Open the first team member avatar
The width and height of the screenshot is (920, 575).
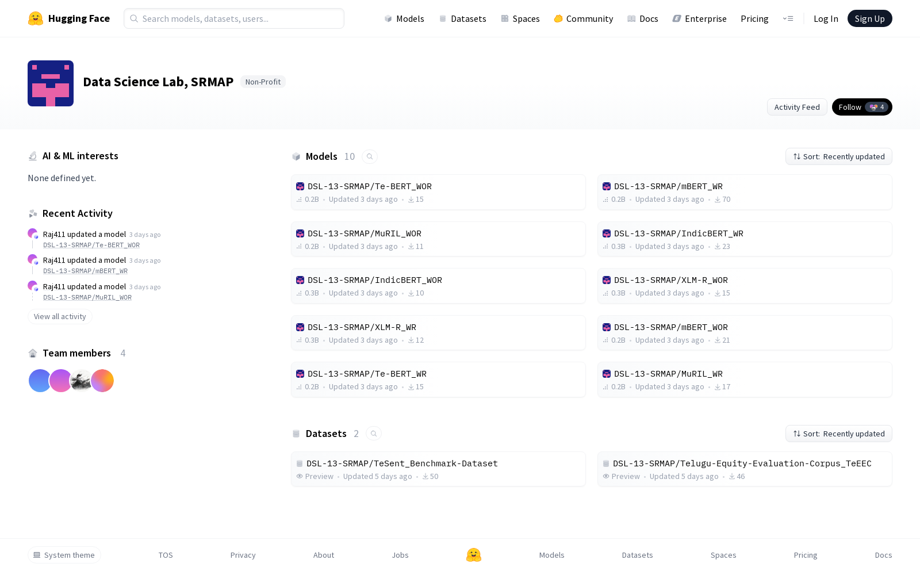(40, 381)
